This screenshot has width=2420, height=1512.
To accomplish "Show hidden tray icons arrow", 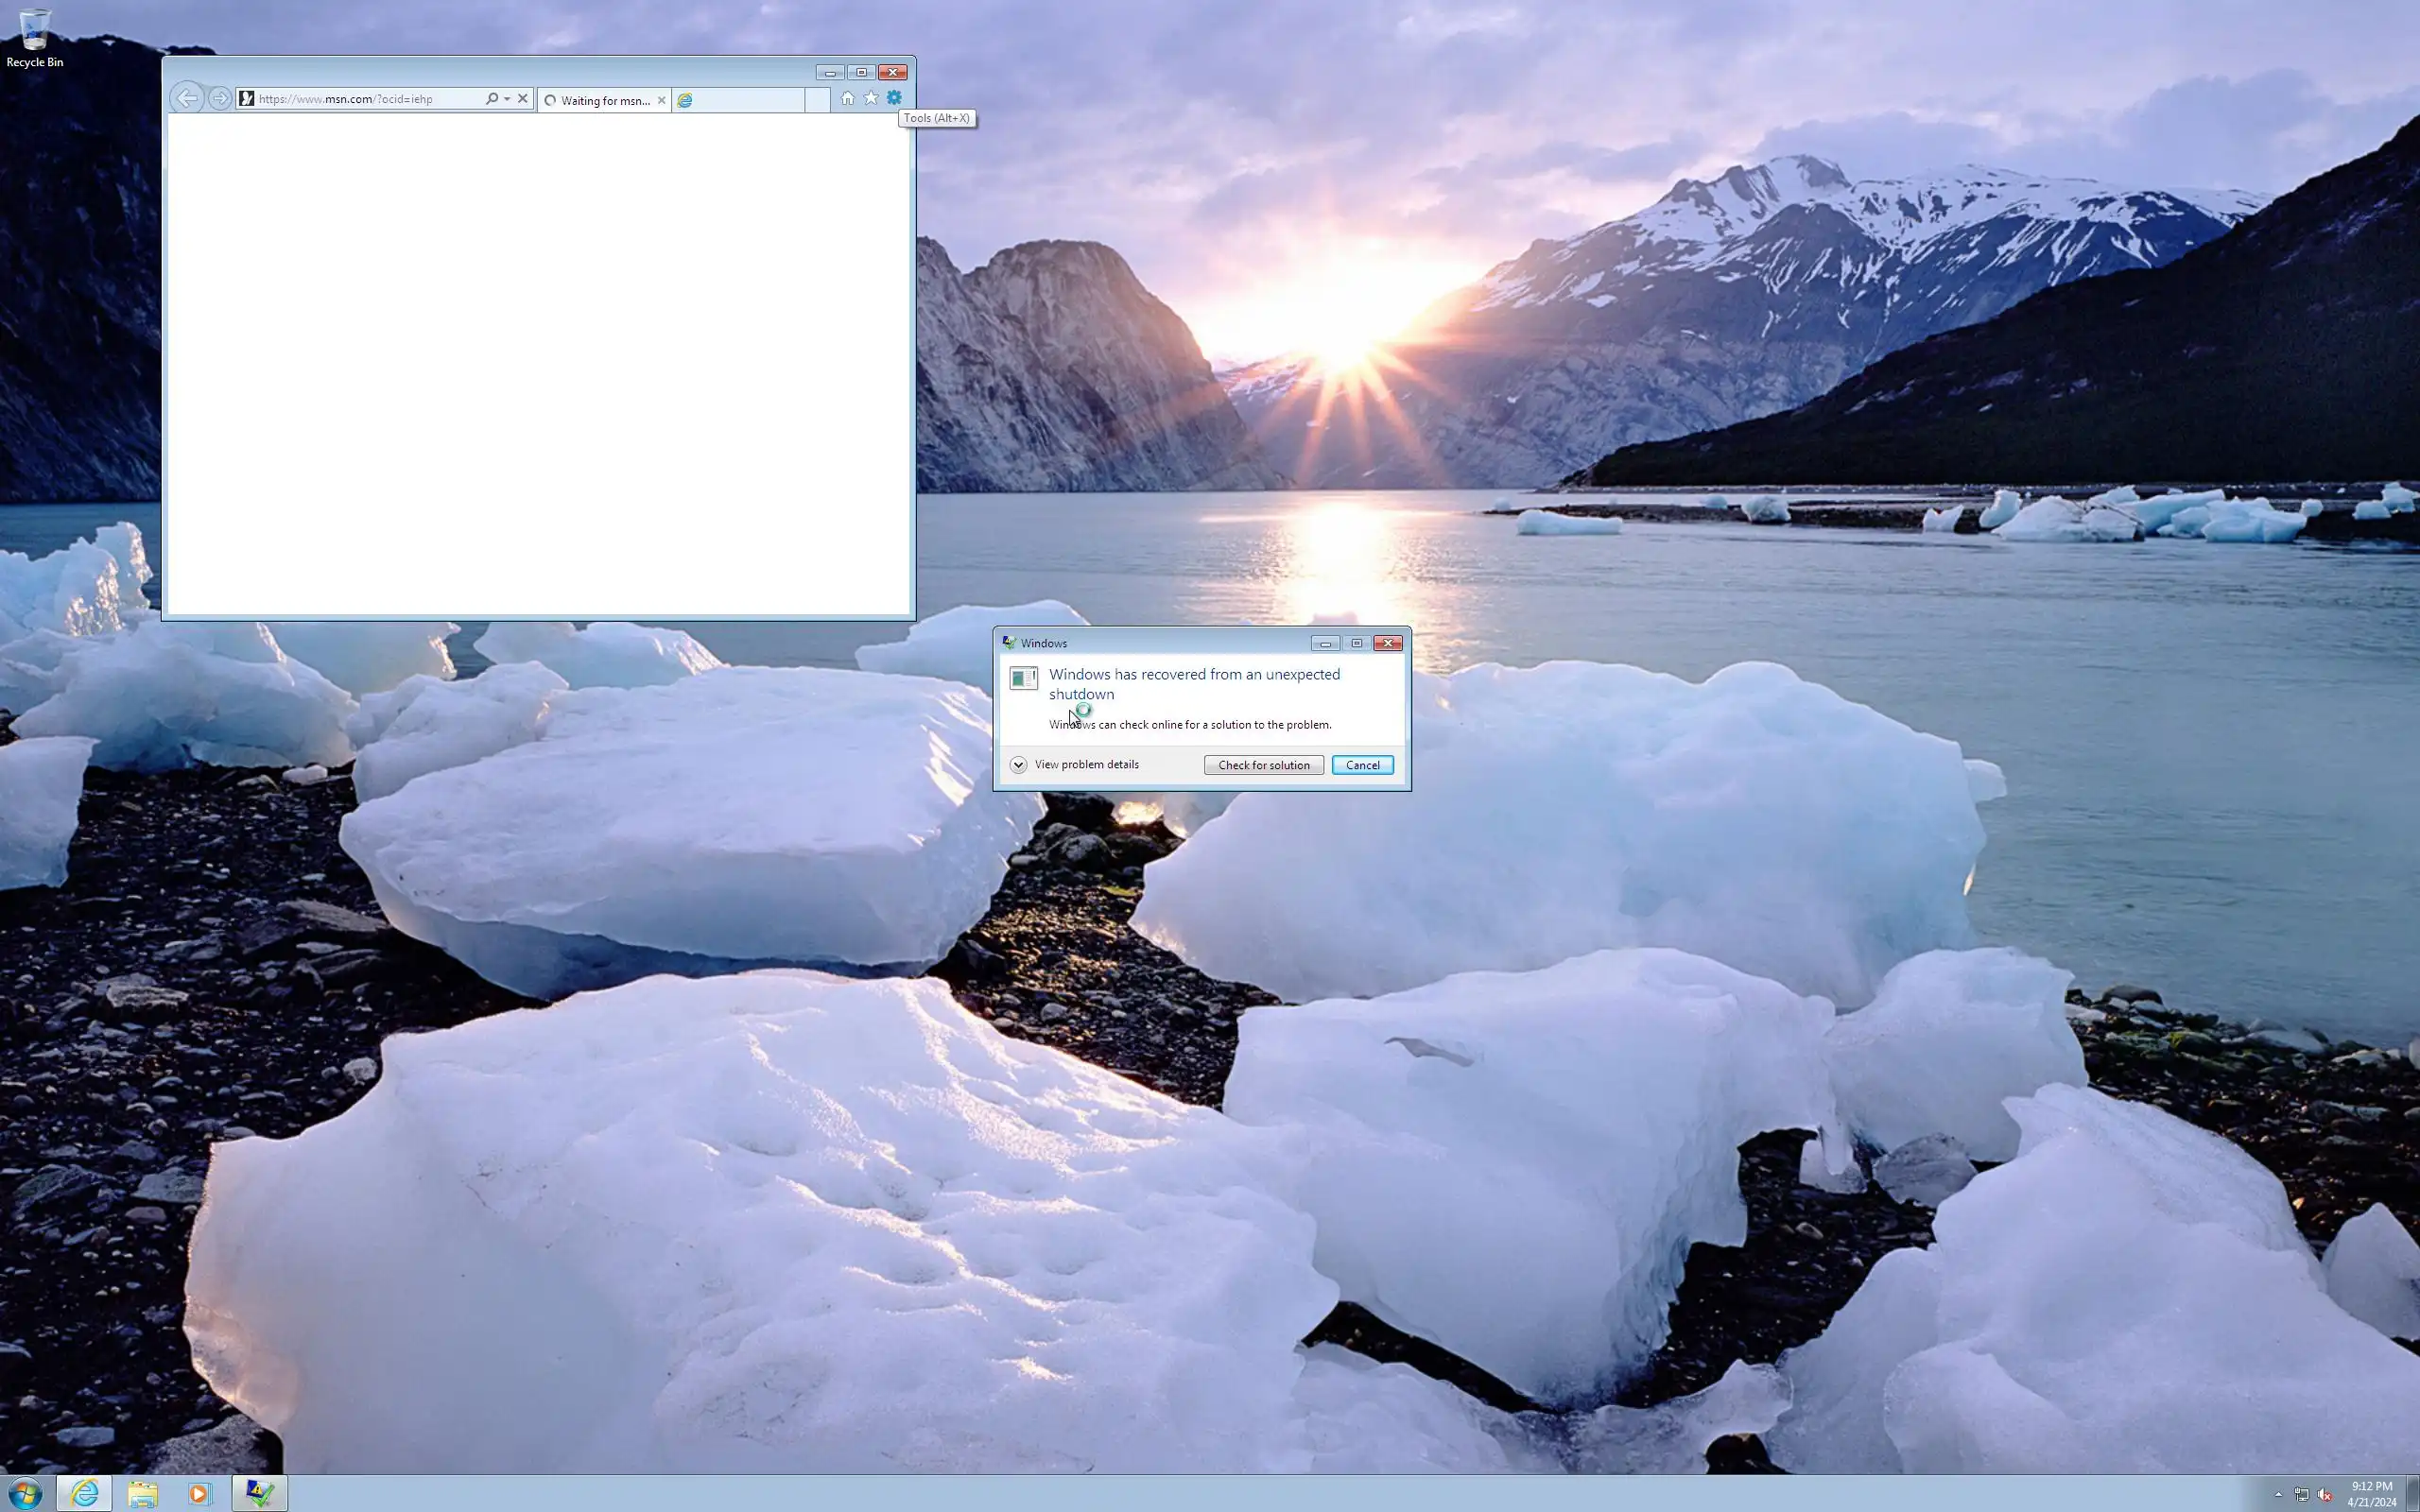I will 2278,1494.
